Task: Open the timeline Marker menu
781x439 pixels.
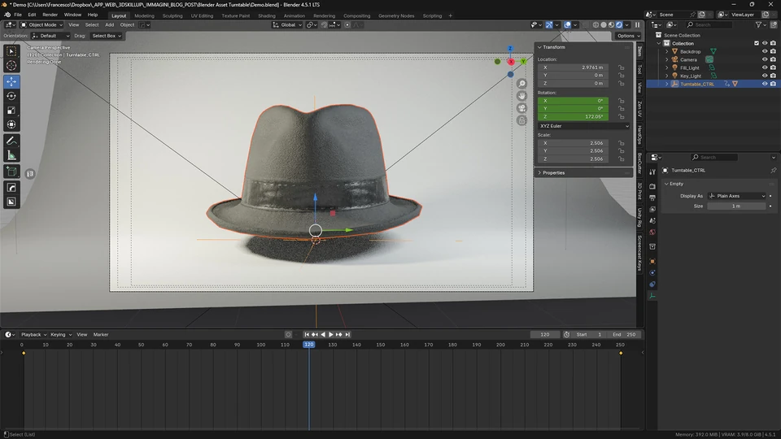Action: click(x=101, y=334)
